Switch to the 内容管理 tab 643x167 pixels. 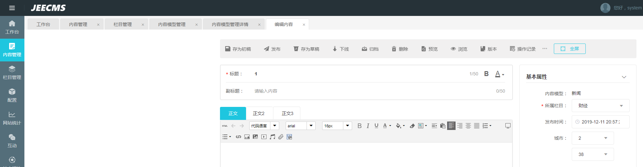(x=78, y=24)
